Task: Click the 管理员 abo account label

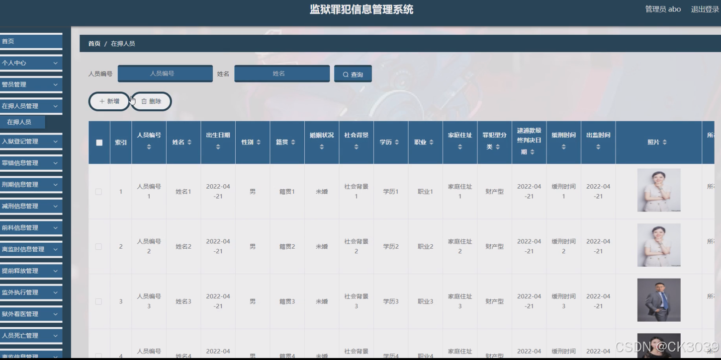Action: click(x=663, y=9)
